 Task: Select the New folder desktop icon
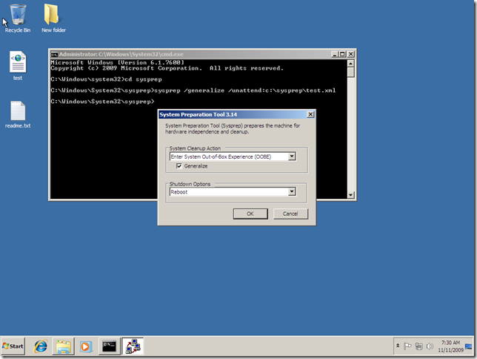pos(53,18)
